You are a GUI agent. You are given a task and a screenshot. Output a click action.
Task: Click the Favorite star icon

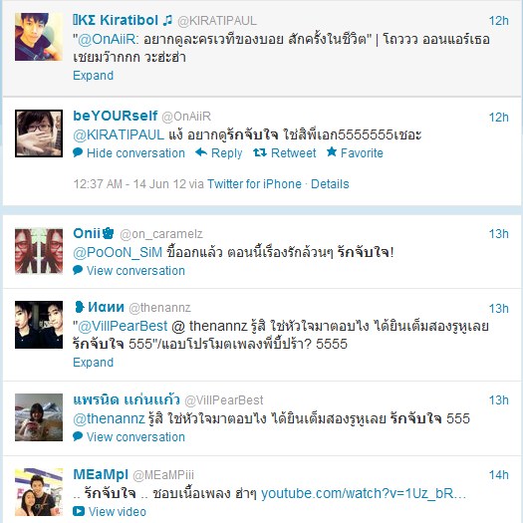[332, 151]
